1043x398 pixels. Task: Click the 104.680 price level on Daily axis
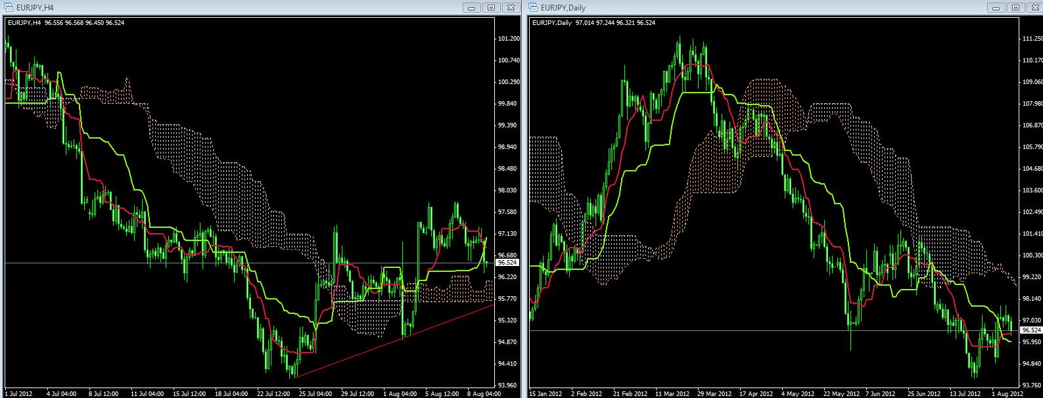(1032, 169)
